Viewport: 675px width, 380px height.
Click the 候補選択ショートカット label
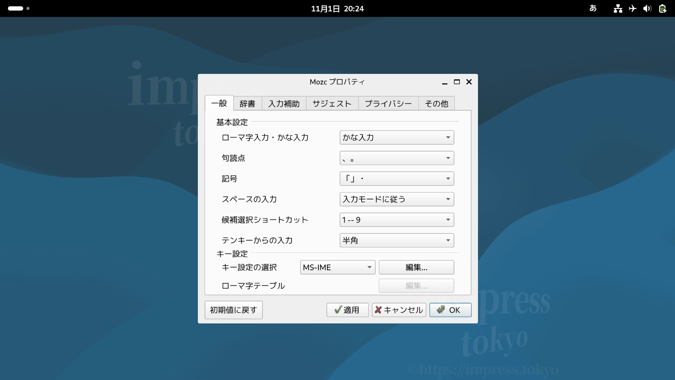click(265, 220)
